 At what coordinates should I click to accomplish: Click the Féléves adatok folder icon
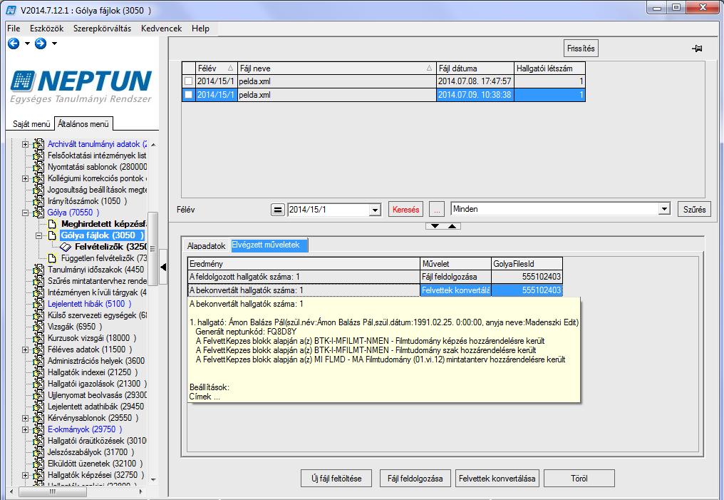coord(38,350)
